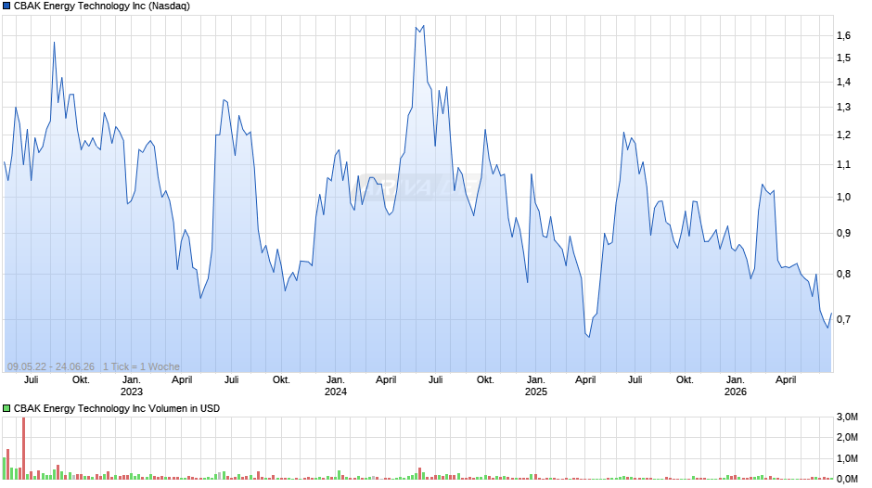Click the 'April' label following Jan. 2023
Screen dimensions: 872x488
[x=182, y=379]
